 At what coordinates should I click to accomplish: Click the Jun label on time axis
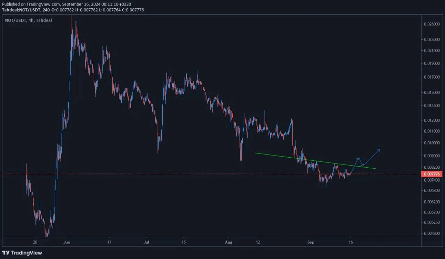tap(67, 242)
